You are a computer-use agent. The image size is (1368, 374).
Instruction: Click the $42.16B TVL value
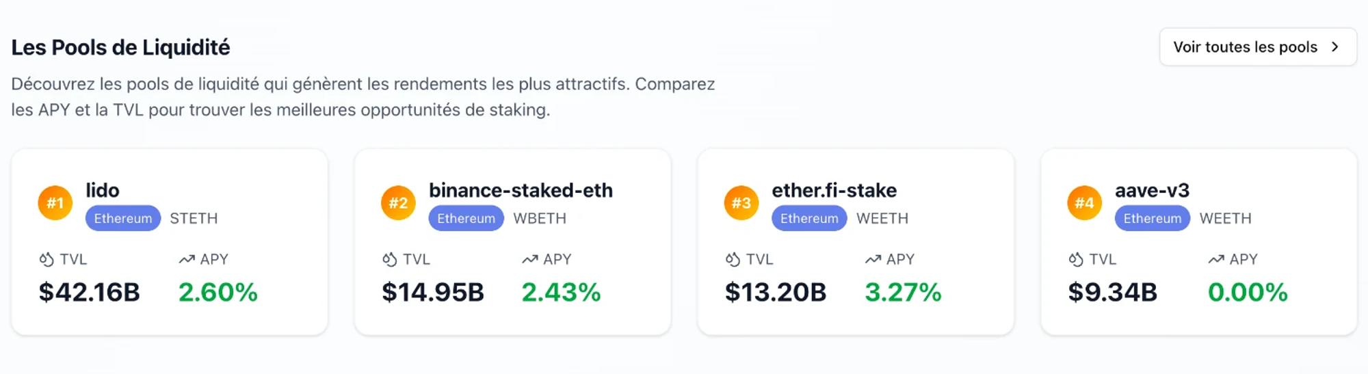click(x=90, y=292)
